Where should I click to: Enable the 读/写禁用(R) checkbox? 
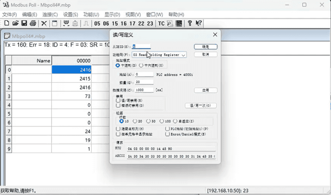click(118, 100)
